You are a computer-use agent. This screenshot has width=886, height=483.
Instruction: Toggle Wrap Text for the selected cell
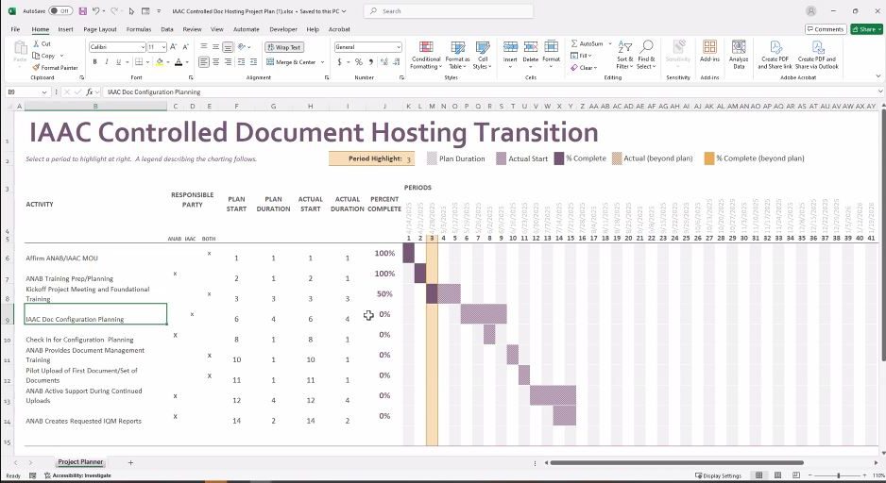point(283,47)
